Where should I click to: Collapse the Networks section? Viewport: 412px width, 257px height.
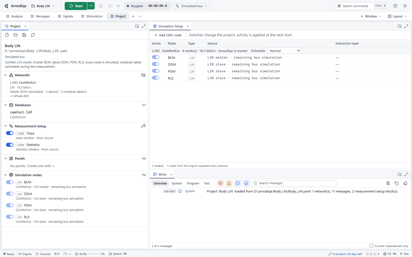pyautogui.click(x=5, y=75)
